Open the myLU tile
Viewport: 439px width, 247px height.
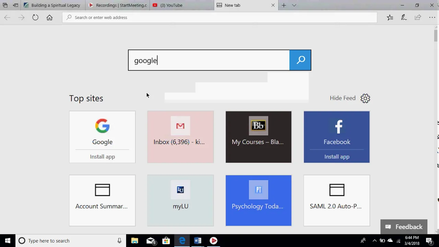coord(180,201)
